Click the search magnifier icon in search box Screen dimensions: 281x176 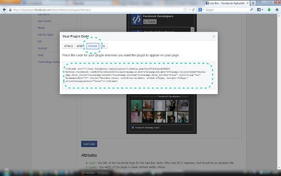pyautogui.click(x=252, y=10)
